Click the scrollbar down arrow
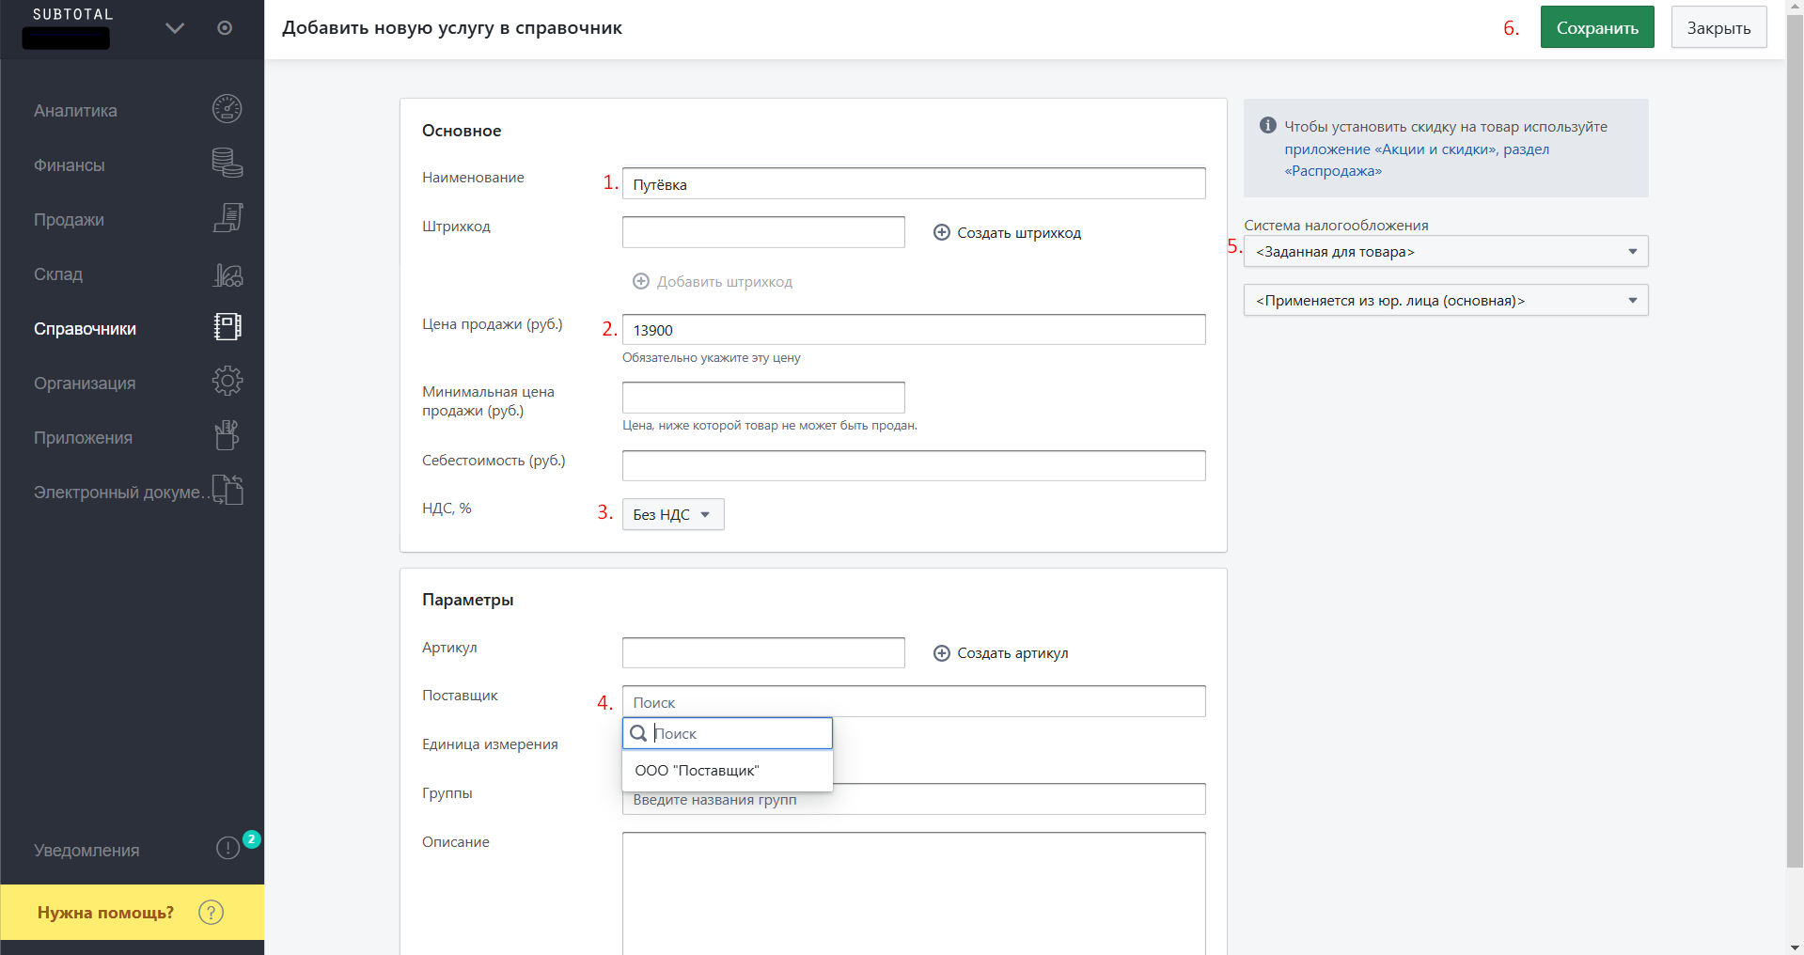This screenshot has width=1804, height=955. tap(1795, 947)
